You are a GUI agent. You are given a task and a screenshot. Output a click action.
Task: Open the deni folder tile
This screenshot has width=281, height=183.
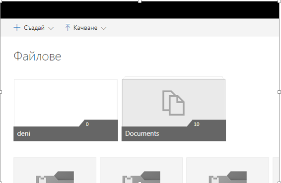[66, 110]
